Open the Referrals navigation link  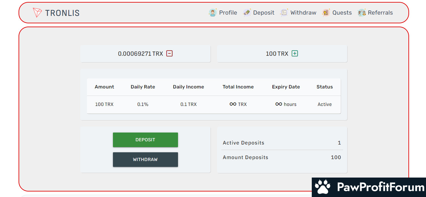click(x=380, y=13)
